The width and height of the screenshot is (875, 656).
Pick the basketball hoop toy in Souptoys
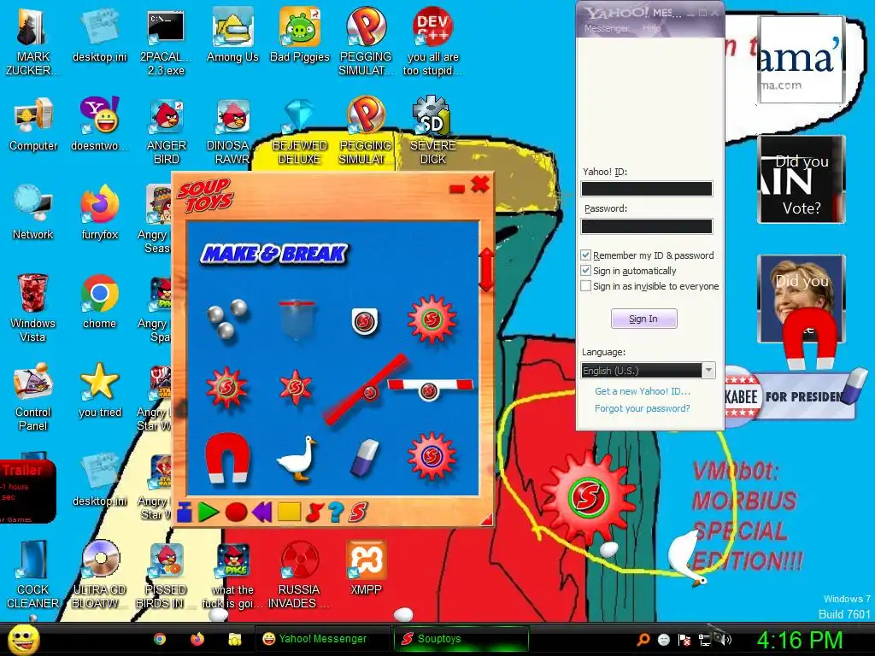point(297,319)
